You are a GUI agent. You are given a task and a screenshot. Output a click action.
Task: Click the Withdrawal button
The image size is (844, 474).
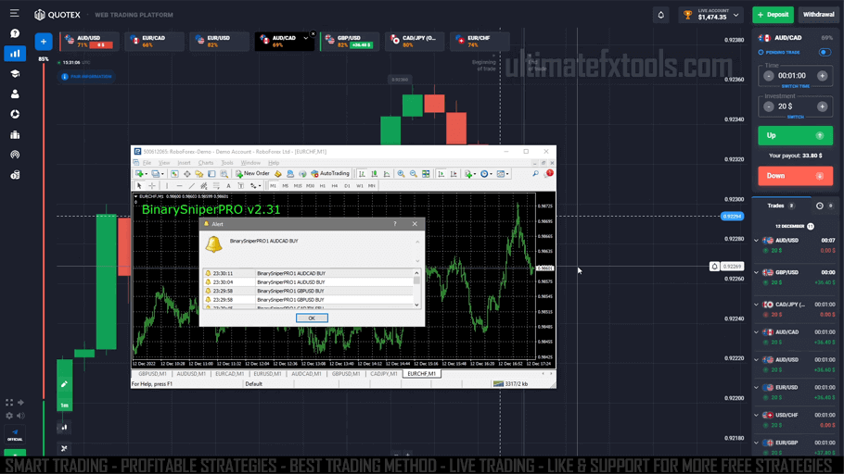[818, 15]
